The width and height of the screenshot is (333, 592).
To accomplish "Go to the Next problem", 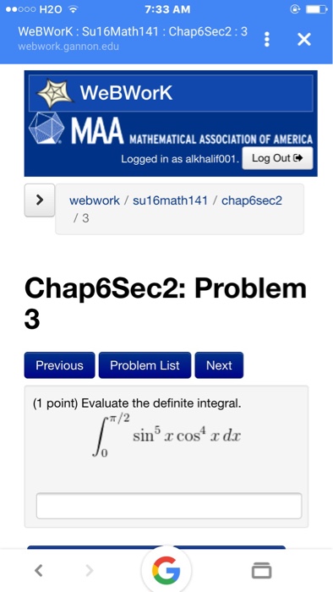I will point(219,365).
